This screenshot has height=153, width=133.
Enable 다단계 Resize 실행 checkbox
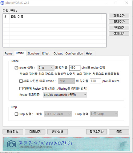[x=21, y=88]
